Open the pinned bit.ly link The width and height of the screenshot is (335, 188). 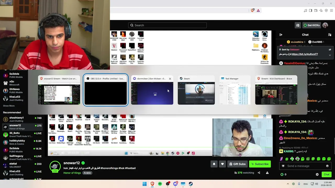305,54
